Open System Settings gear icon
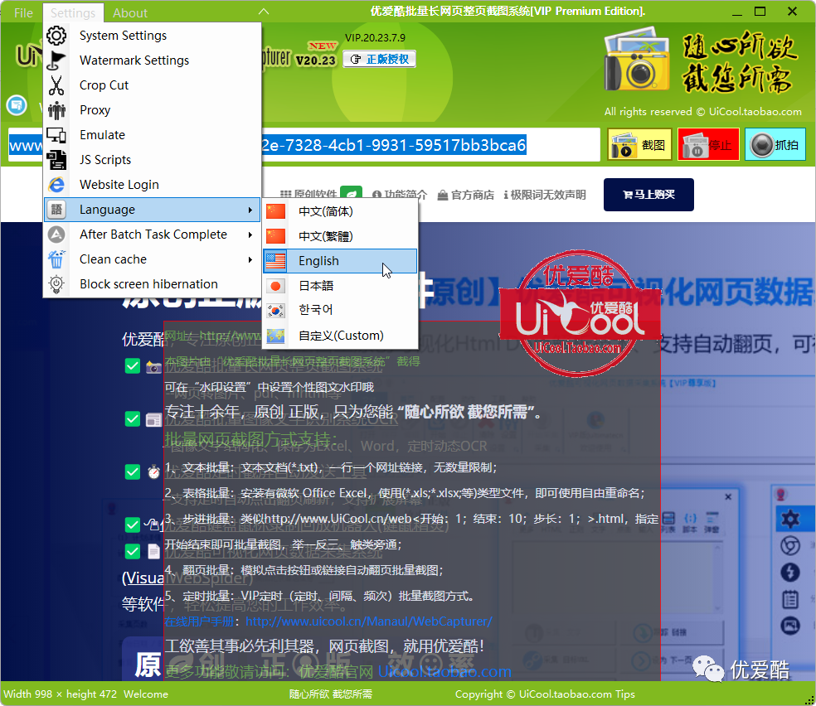The image size is (816, 706). (x=56, y=35)
